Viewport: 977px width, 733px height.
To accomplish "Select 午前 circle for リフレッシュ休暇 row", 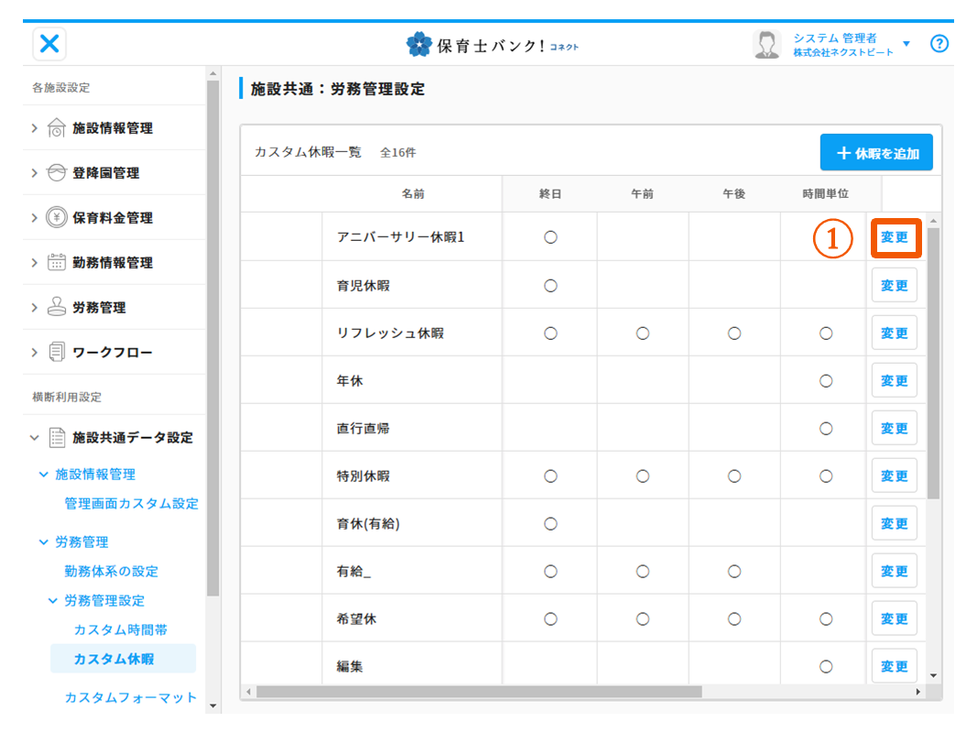I will (x=642, y=334).
